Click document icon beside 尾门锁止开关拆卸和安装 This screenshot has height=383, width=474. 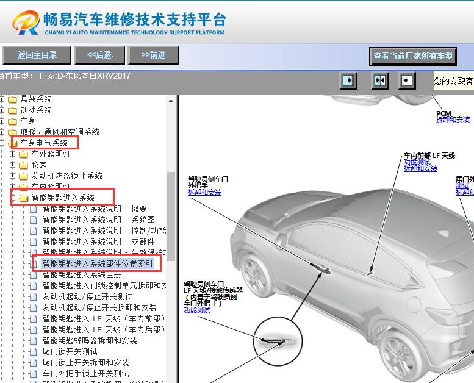tap(34, 362)
